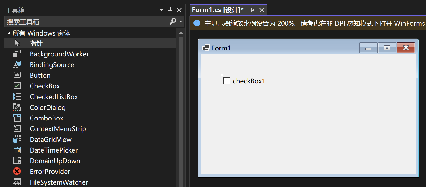The image size is (426, 187).
Task: Open the search options dropdown arrow
Action: tap(181, 21)
